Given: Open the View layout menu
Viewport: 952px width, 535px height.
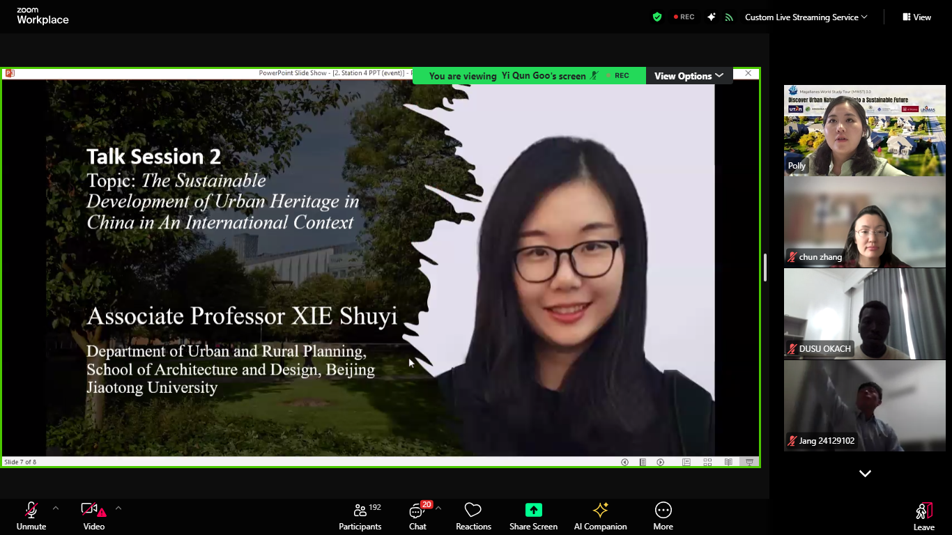Looking at the screenshot, I should 916,17.
